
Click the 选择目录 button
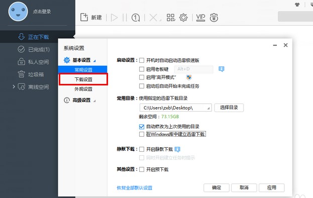[x=229, y=108]
